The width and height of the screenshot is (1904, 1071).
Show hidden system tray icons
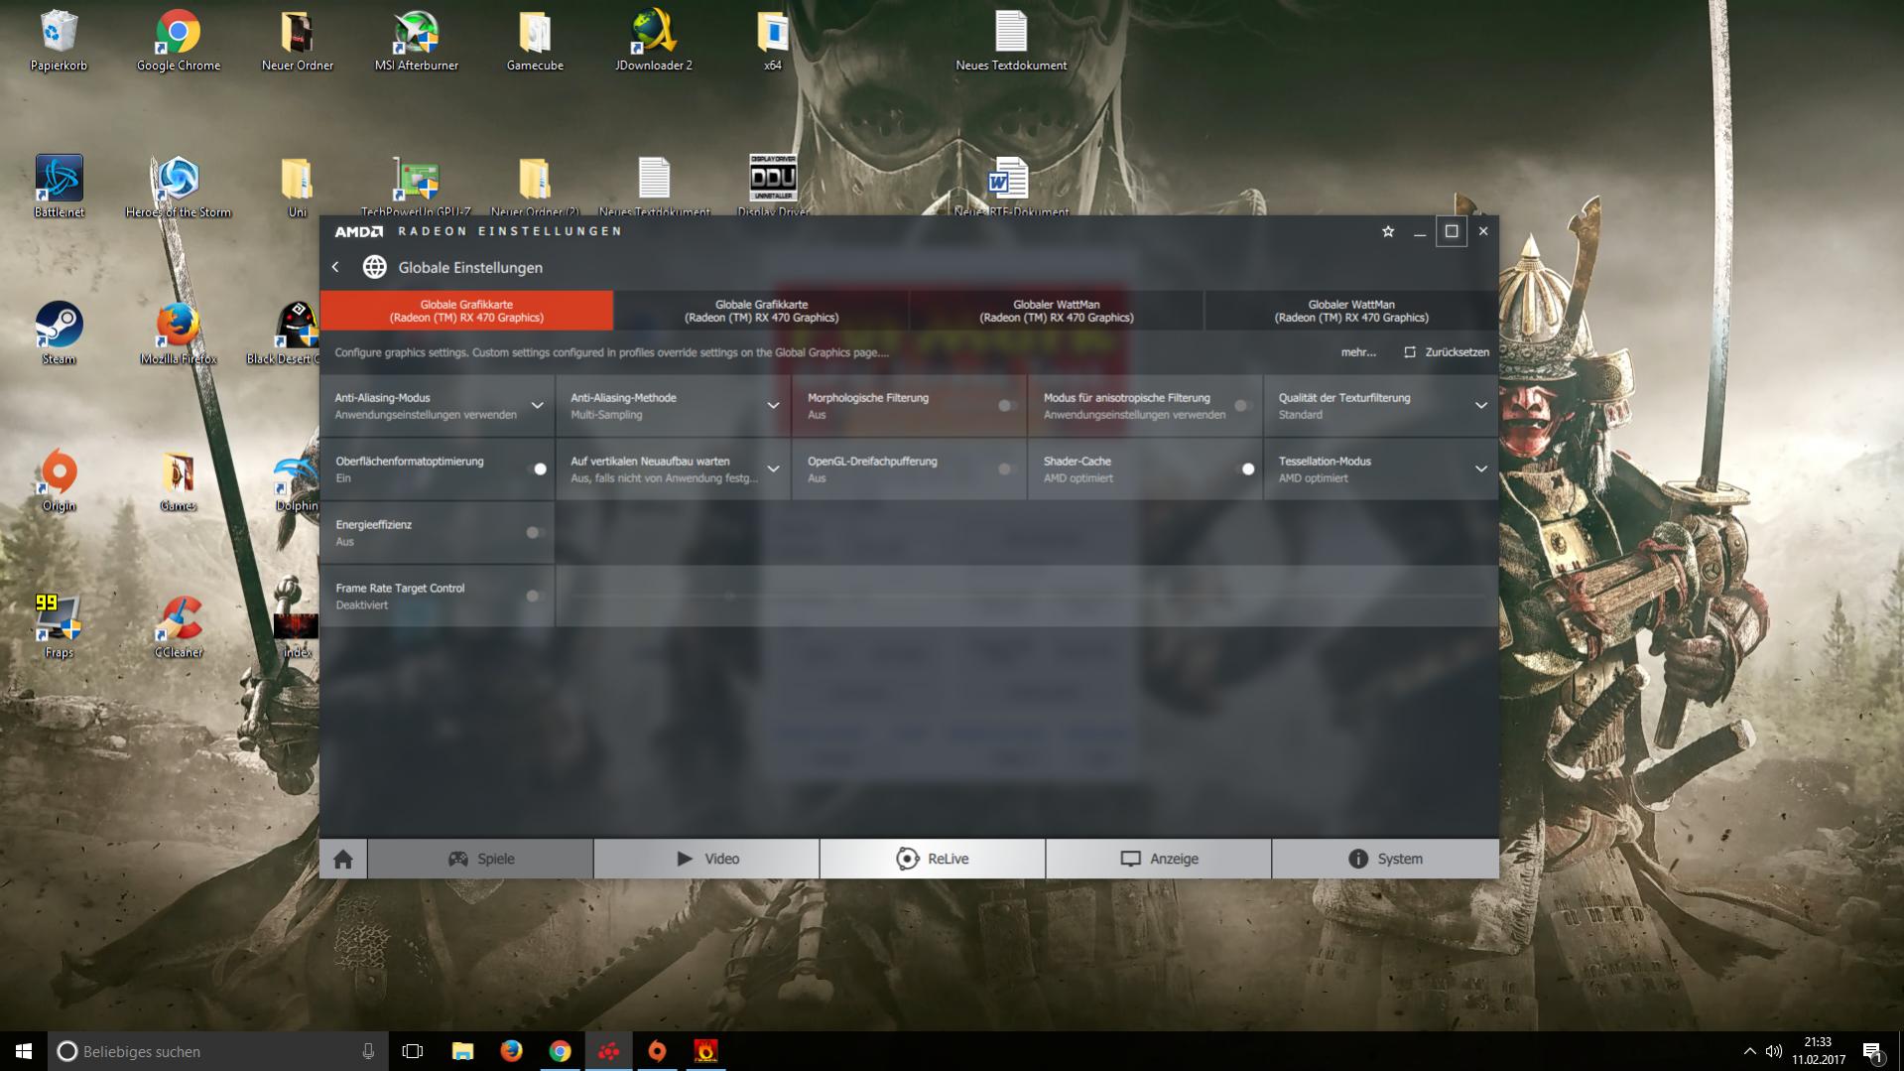(x=1749, y=1051)
